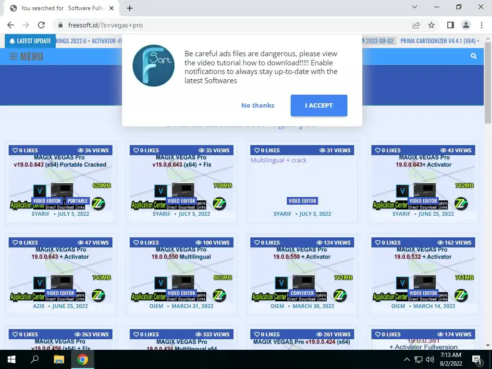Click the MARCH 14, 2022 date
Viewport: 492px width, 369px height.
[434, 306]
